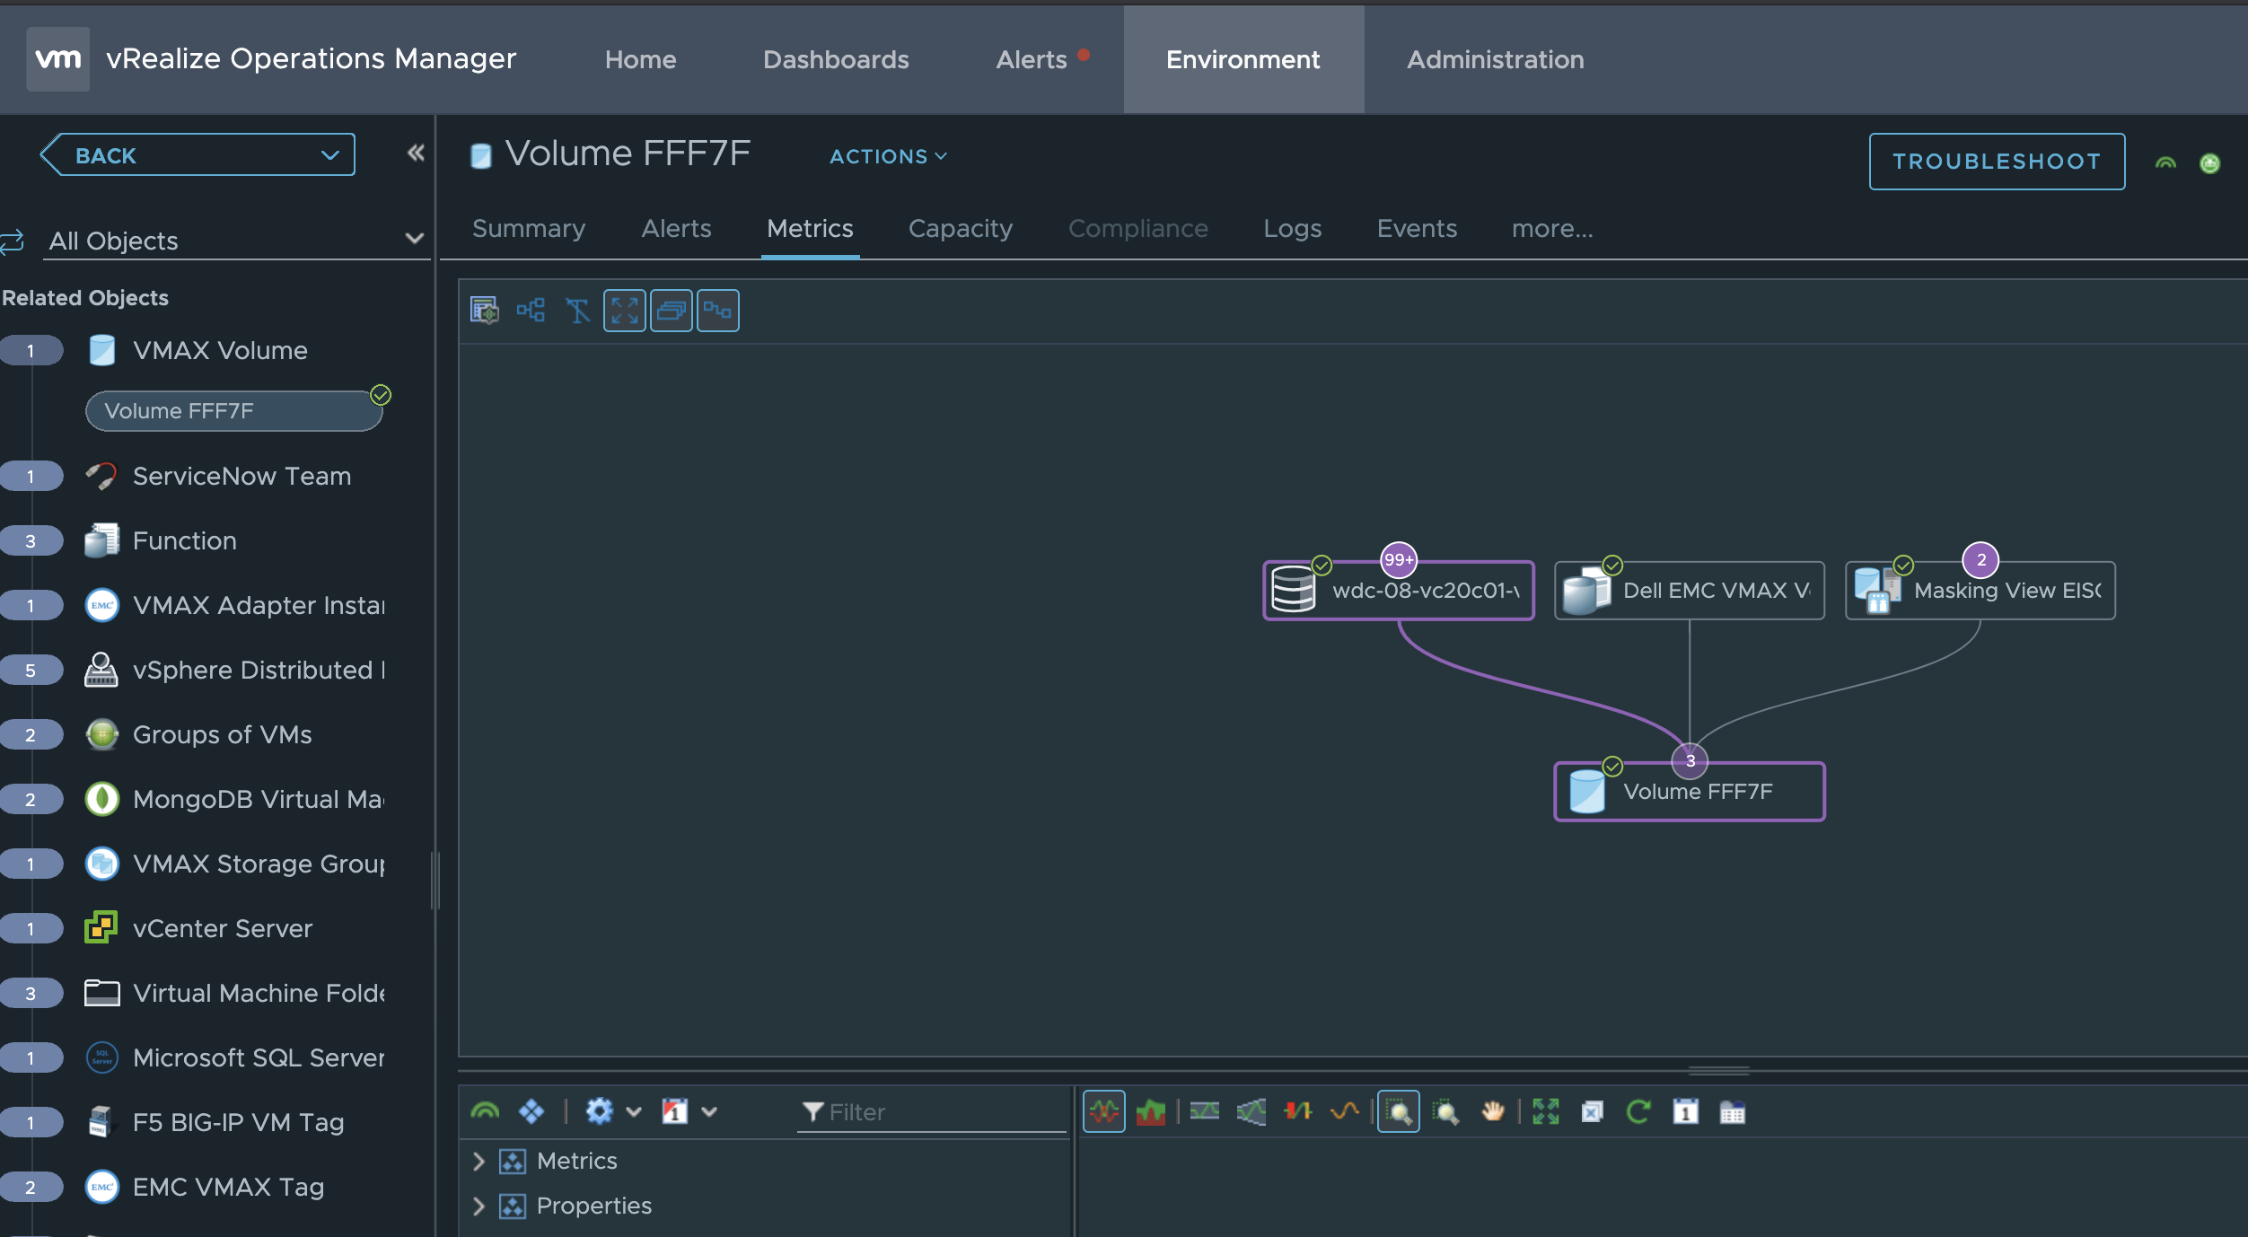Image resolution: width=2248 pixels, height=1237 pixels.
Task: Switch to the Capacity tab
Action: (960, 229)
